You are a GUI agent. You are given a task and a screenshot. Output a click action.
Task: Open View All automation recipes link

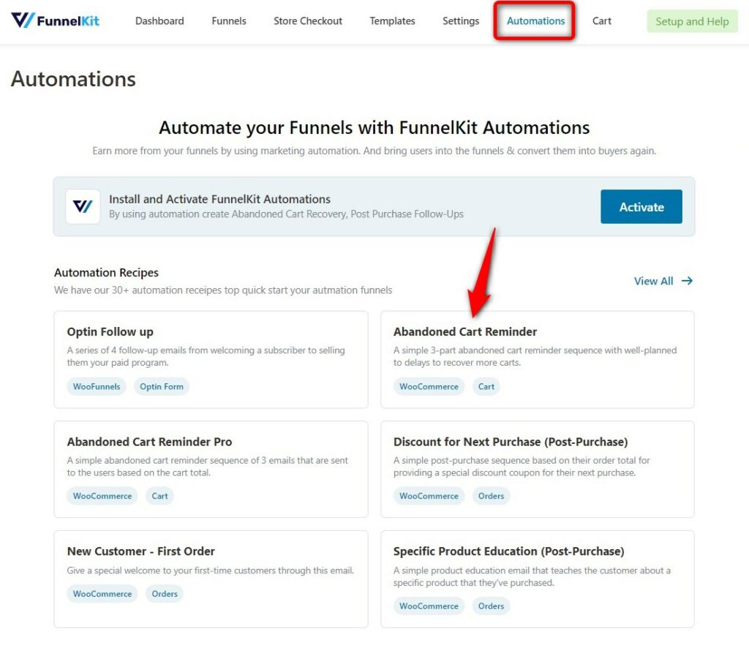tap(663, 281)
